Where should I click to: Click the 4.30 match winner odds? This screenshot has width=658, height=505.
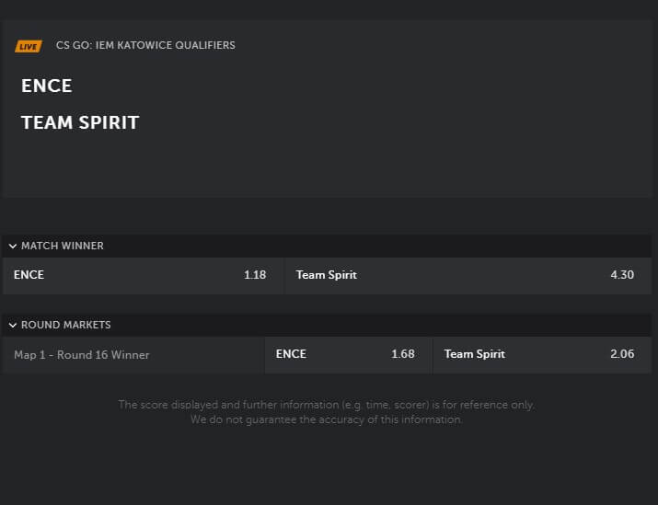click(x=622, y=275)
